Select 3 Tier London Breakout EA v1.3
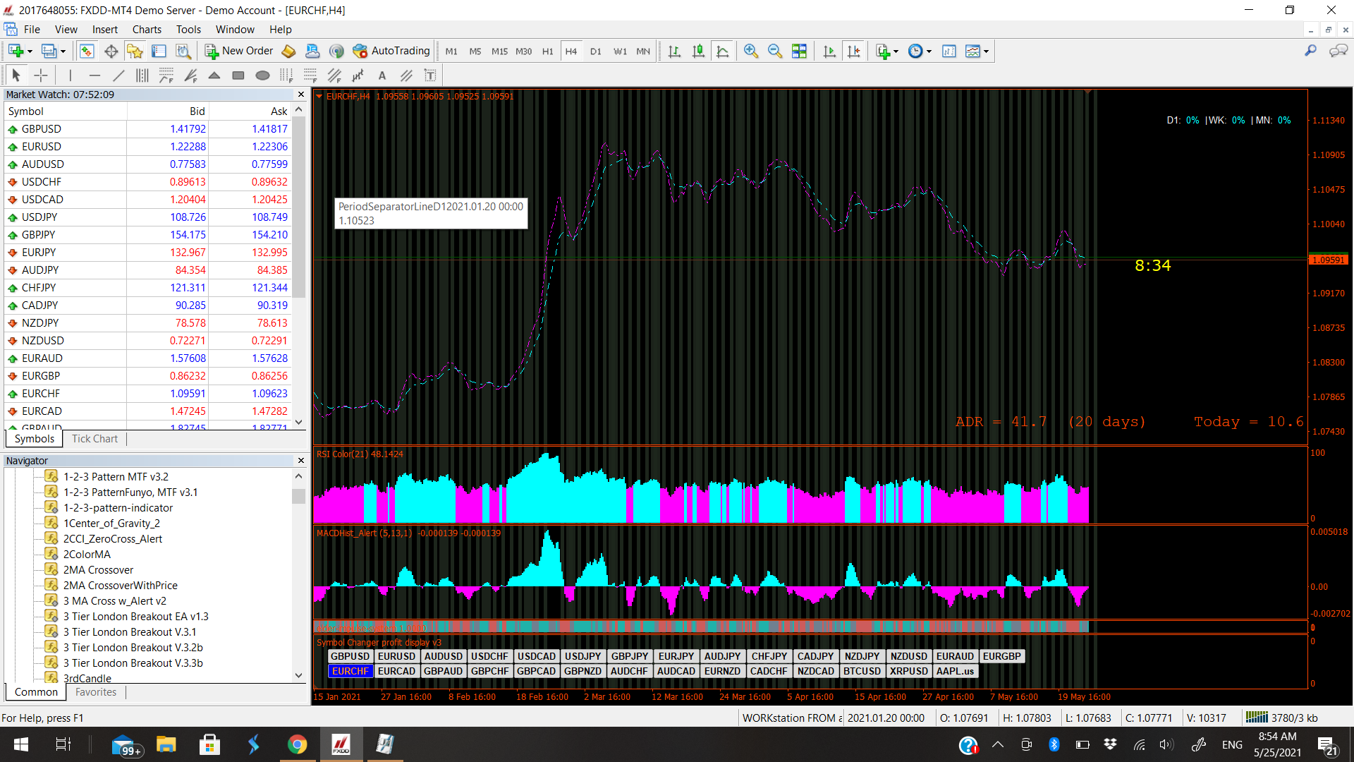The image size is (1354, 762). tap(135, 617)
